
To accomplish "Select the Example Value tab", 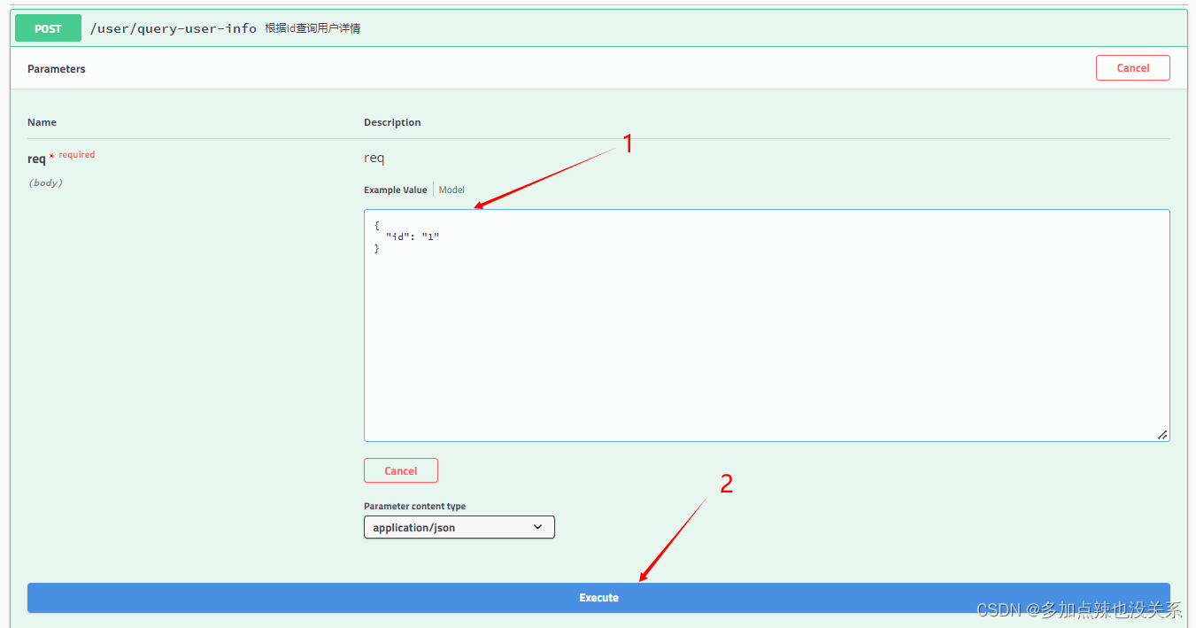I will (395, 190).
